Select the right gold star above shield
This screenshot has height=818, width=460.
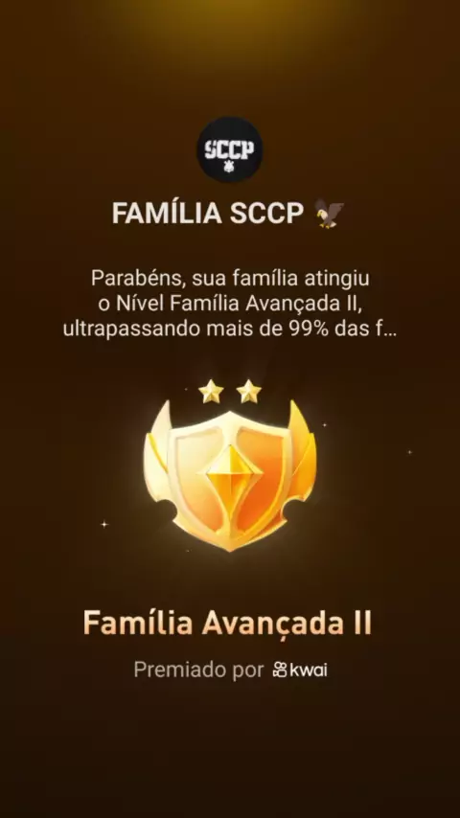pos(248,391)
